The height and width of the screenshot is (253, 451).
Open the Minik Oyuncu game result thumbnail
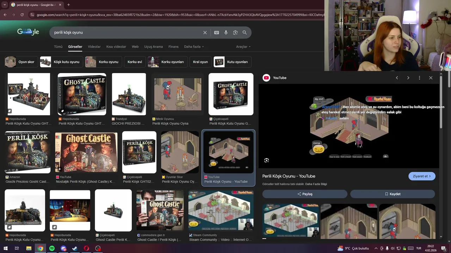click(x=178, y=94)
